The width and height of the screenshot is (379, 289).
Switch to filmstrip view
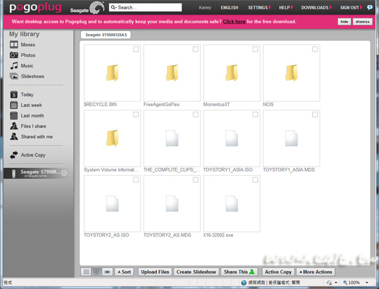point(107,272)
